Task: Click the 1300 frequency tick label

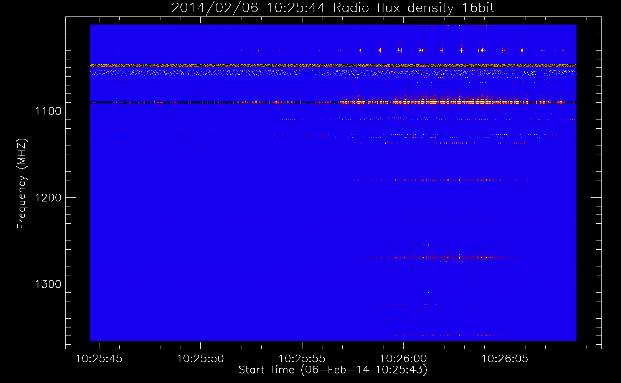Action: point(48,284)
